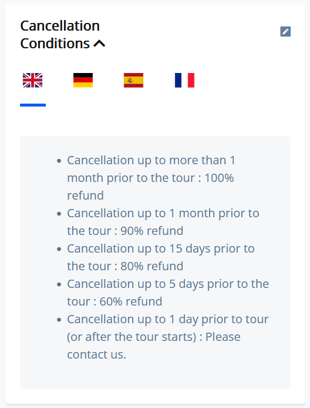Image resolution: width=310 pixels, height=408 pixels.
Task: Click the grey conditions text box background
Action: pyautogui.click(x=155, y=263)
